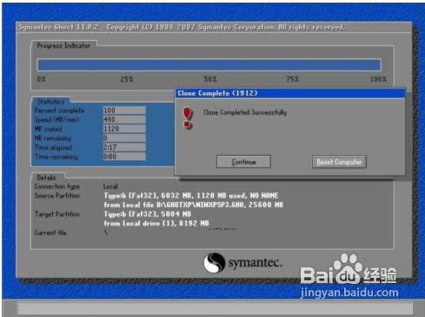Image resolution: width=425 pixels, height=317 pixels.
Task: Click the Progress Indicator panel label
Action: click(63, 45)
